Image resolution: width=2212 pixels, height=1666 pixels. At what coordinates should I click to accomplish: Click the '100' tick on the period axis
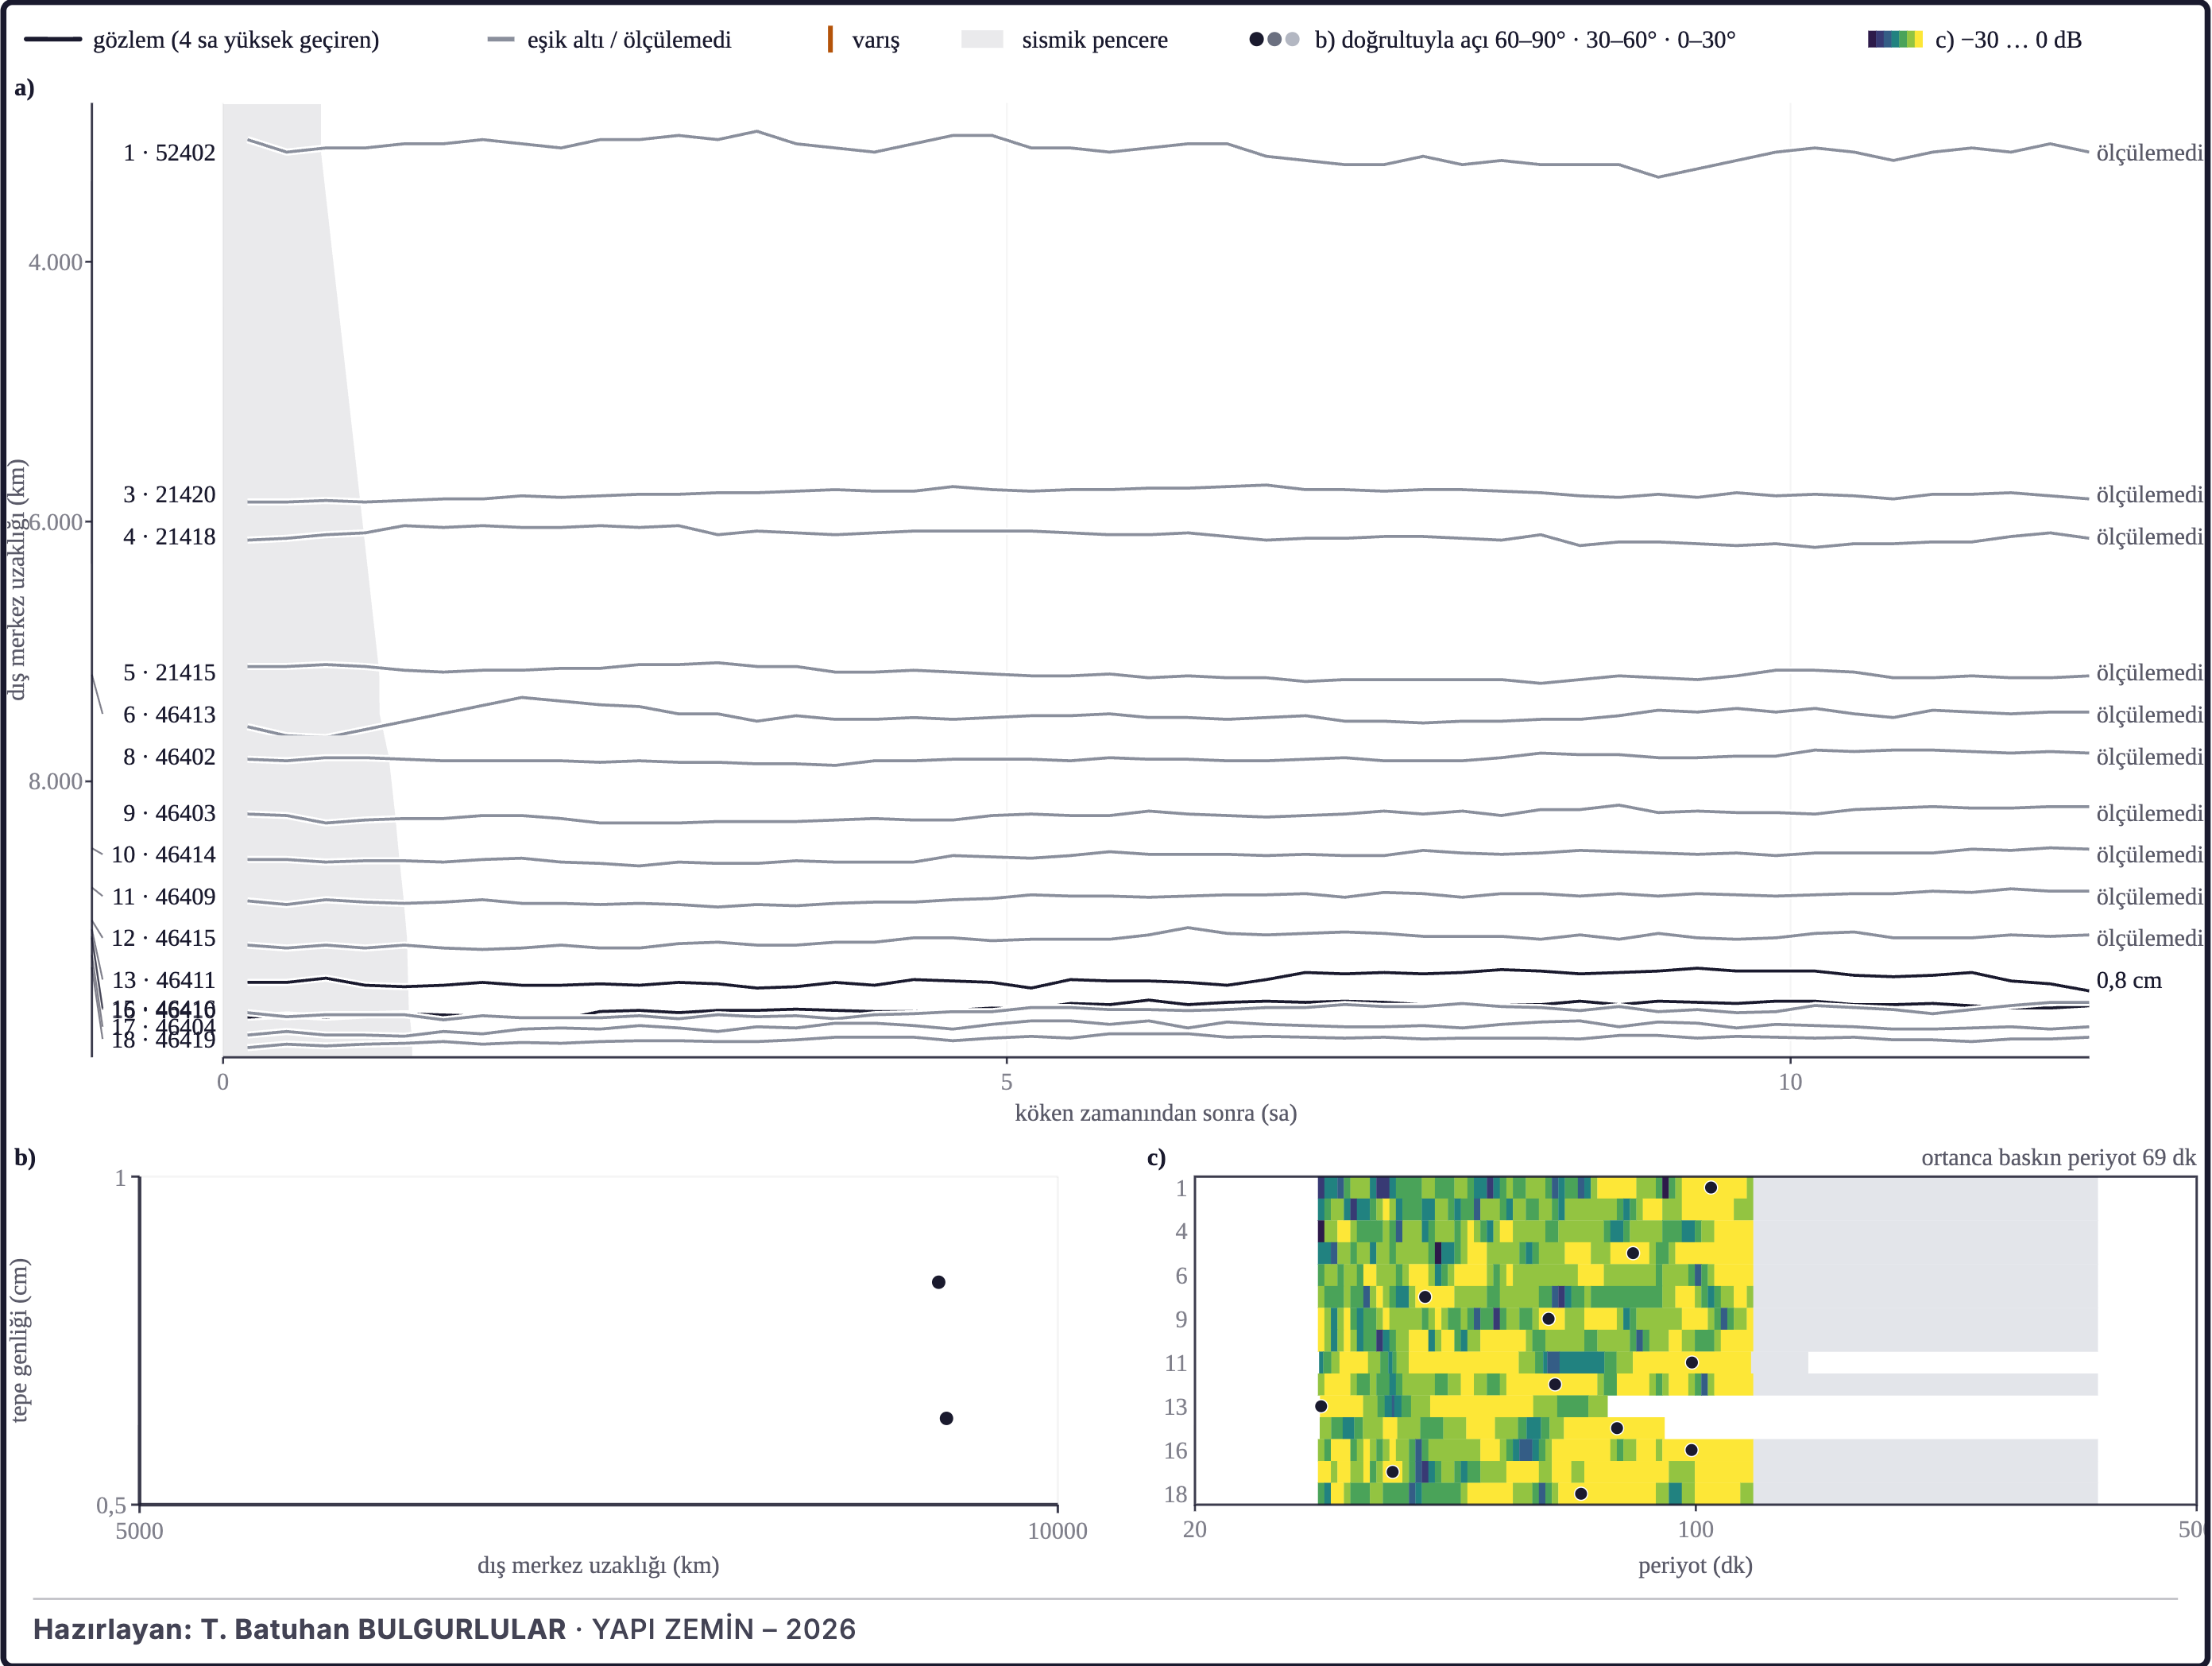(x=1695, y=1530)
